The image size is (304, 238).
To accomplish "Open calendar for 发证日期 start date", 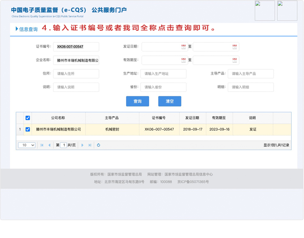I will (183, 47).
